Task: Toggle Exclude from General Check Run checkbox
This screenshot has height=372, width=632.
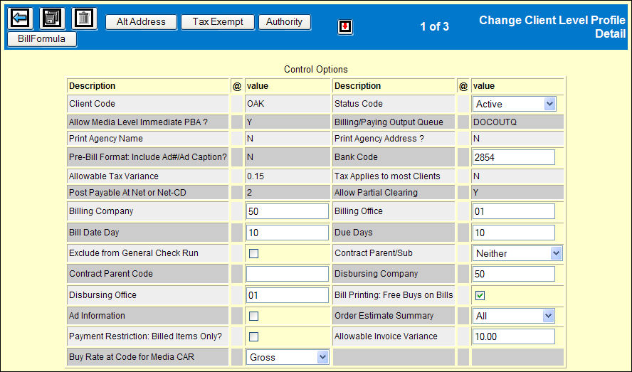Action: (253, 253)
